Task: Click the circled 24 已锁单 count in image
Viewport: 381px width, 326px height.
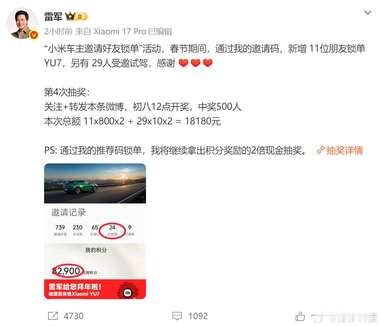Action: pos(112,231)
